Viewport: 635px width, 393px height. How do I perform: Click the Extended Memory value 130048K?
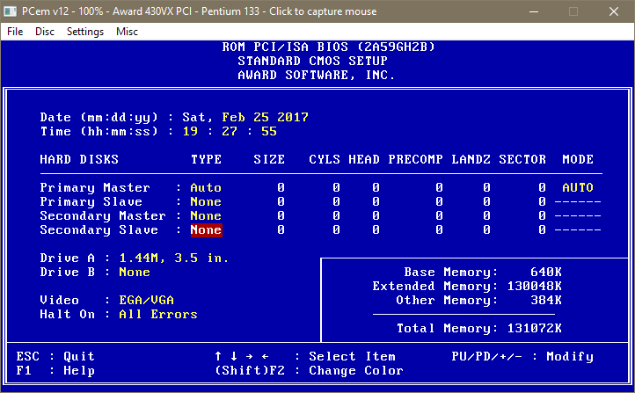[x=535, y=286]
